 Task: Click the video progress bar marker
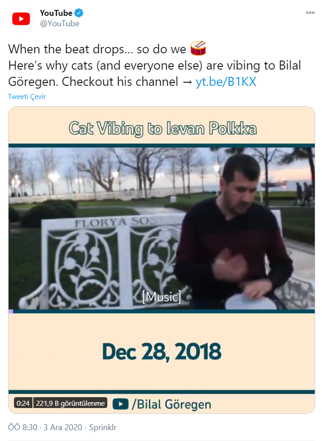11,311
